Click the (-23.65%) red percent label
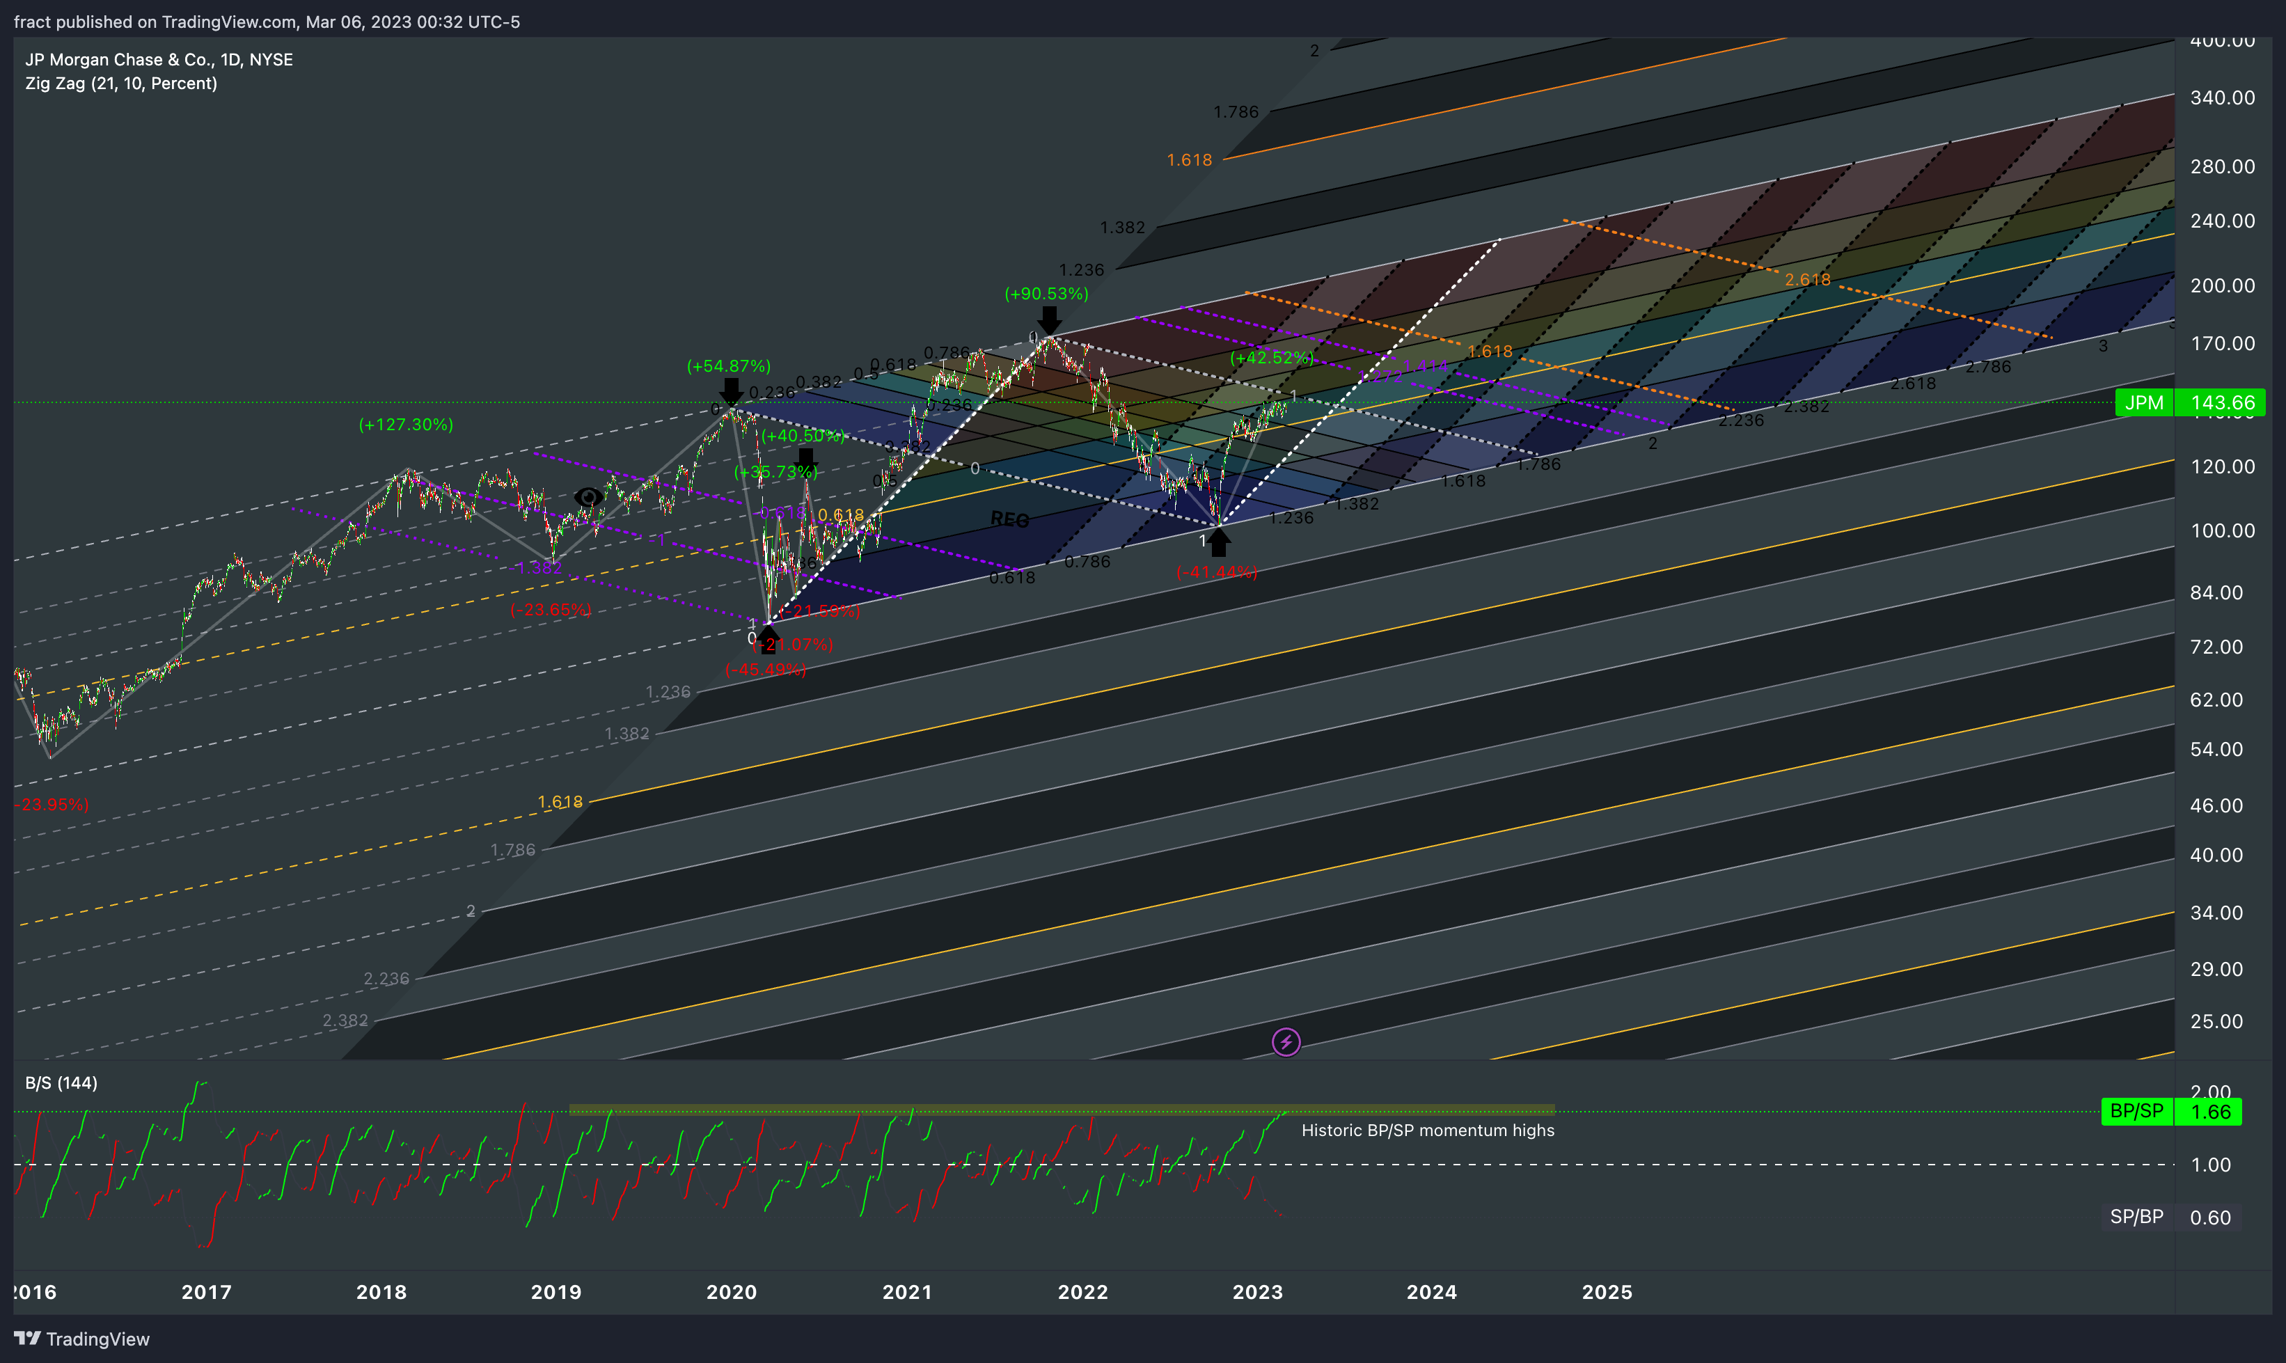2286x1363 pixels. (551, 610)
